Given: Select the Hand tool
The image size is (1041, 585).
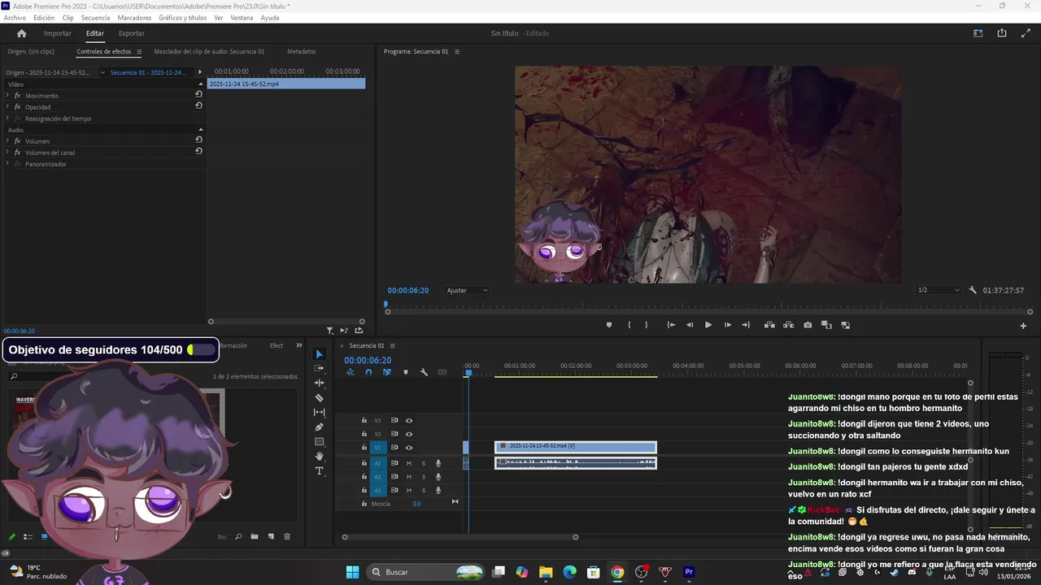Looking at the screenshot, I should coord(319,457).
